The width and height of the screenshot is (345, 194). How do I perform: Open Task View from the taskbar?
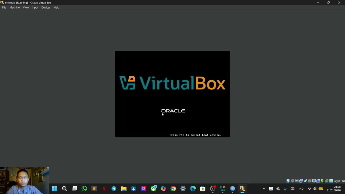[x=74, y=189]
